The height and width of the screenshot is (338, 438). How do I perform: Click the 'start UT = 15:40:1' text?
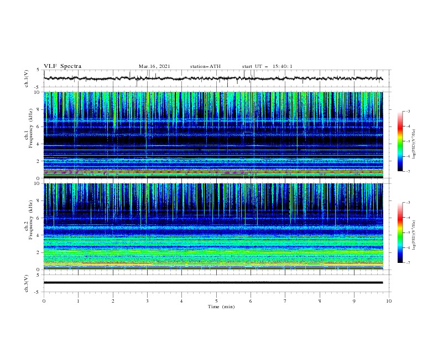click(267, 66)
